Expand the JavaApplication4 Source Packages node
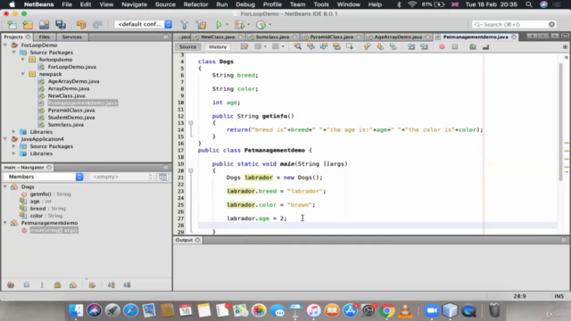The width and height of the screenshot is (571, 321). coord(14,146)
